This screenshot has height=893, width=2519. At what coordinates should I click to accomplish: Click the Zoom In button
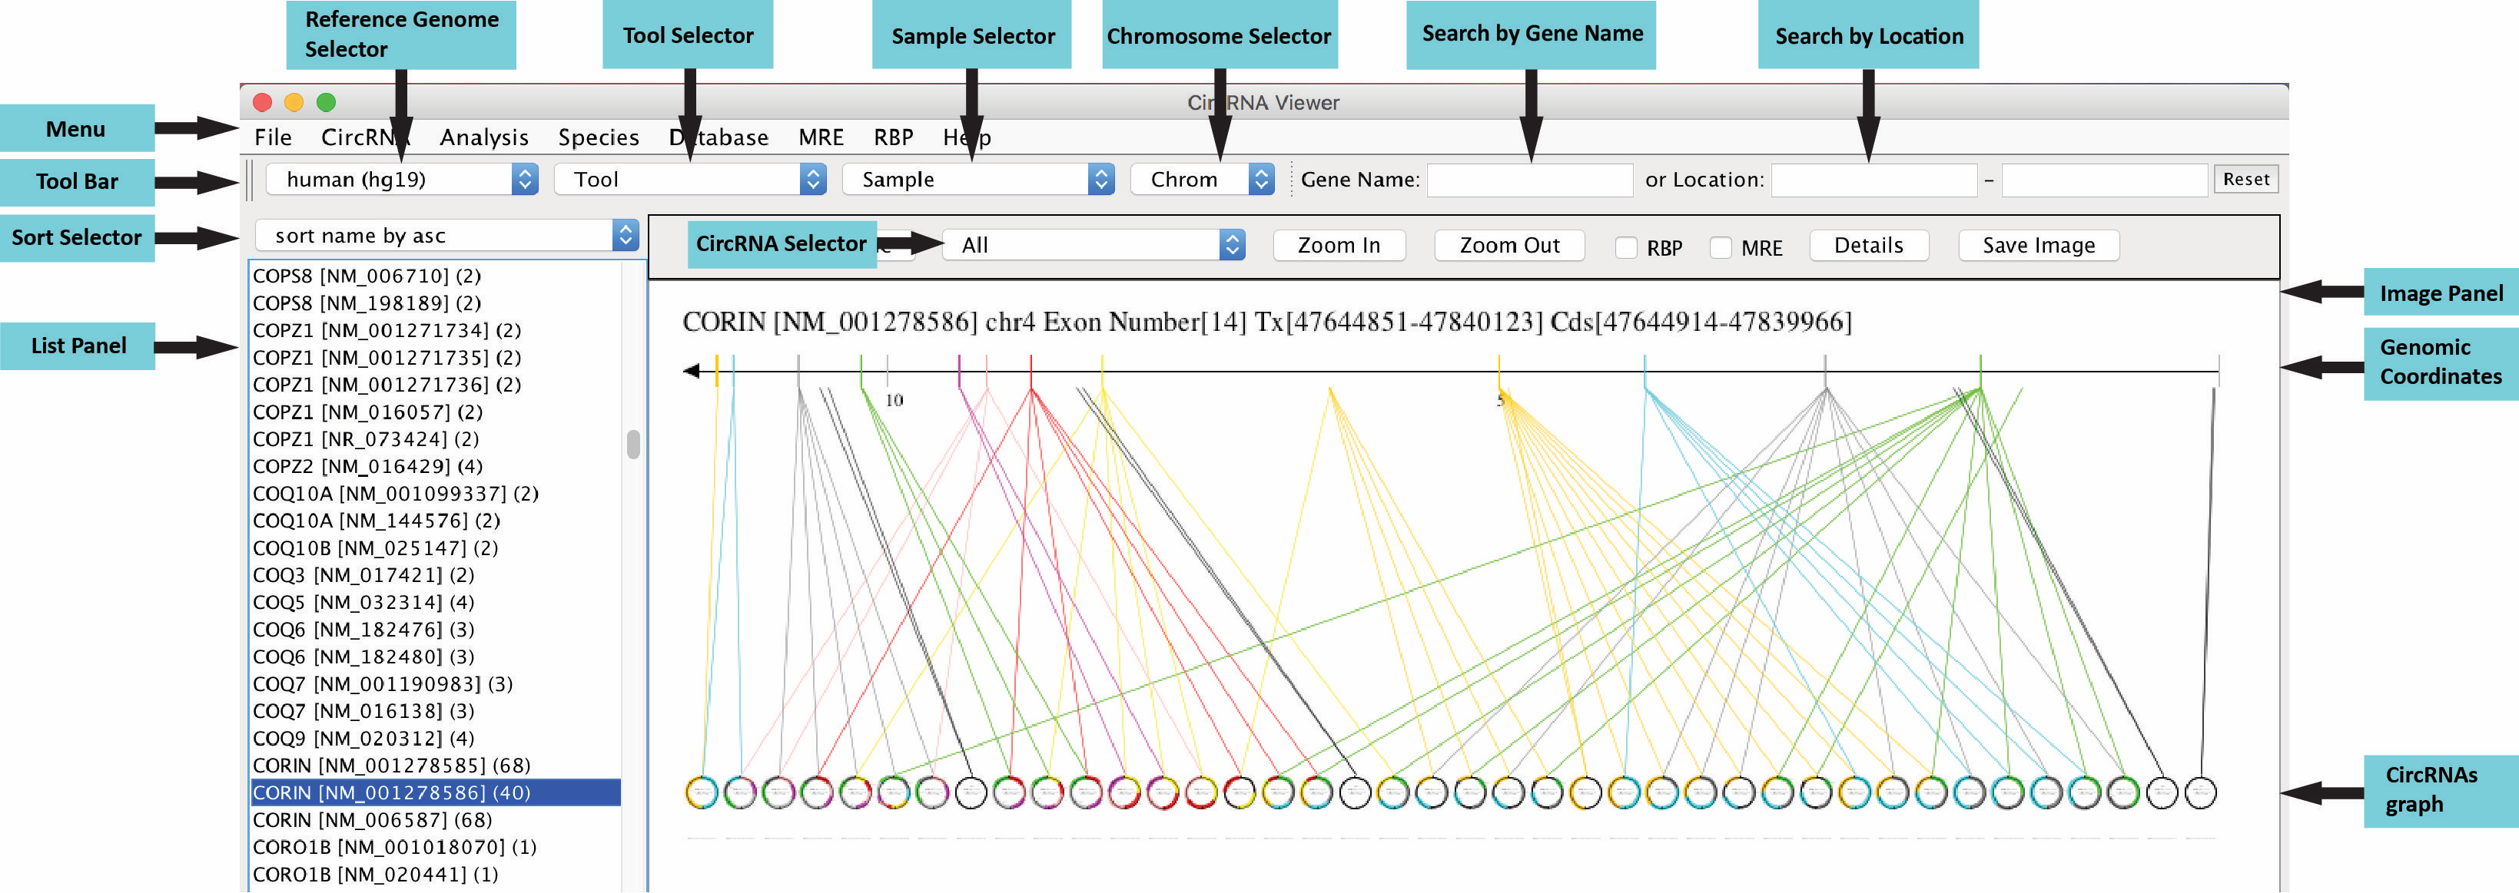pos(1338,245)
